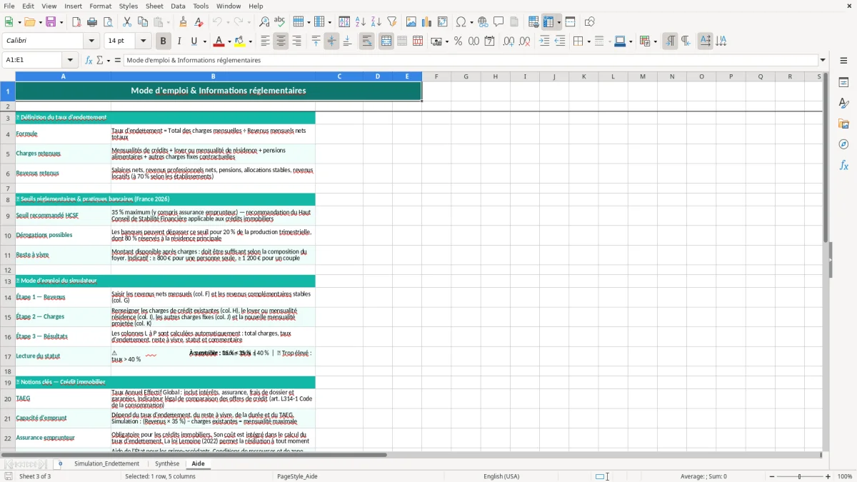Open the Sheet menu
The image size is (857, 482).
(155, 6)
